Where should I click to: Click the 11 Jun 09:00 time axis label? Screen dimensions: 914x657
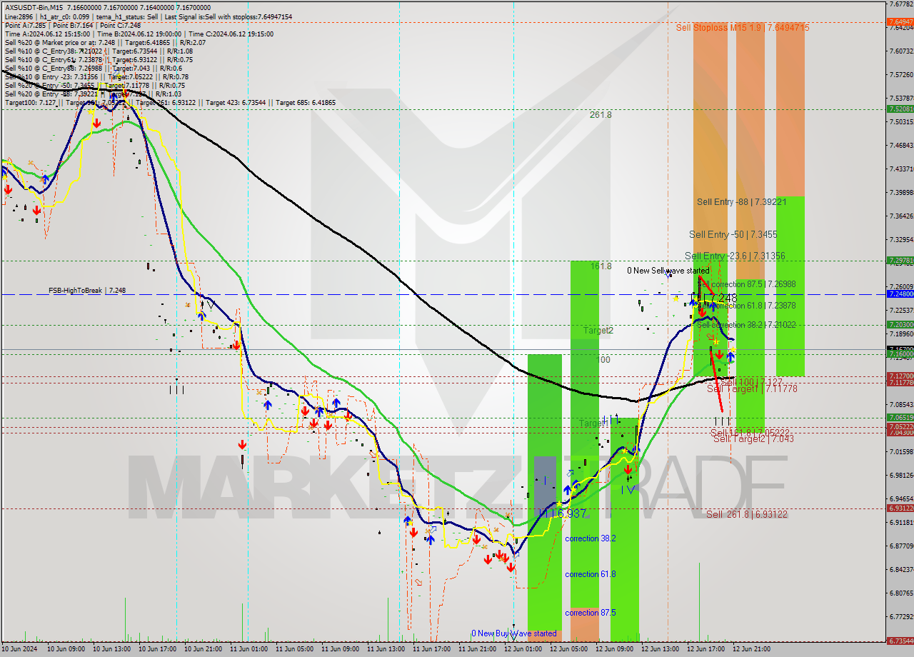click(x=340, y=649)
